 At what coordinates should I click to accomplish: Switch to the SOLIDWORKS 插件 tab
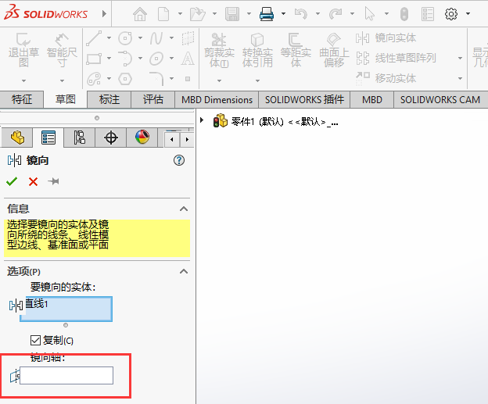[304, 99]
